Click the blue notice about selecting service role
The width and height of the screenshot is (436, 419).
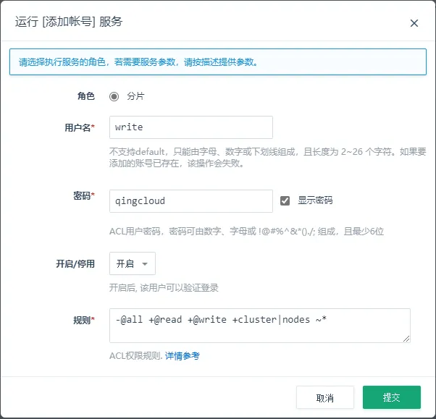(218, 62)
